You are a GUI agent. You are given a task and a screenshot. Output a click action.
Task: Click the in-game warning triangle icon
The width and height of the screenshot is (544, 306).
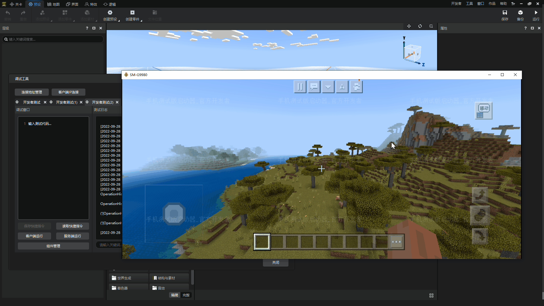tap(342, 87)
